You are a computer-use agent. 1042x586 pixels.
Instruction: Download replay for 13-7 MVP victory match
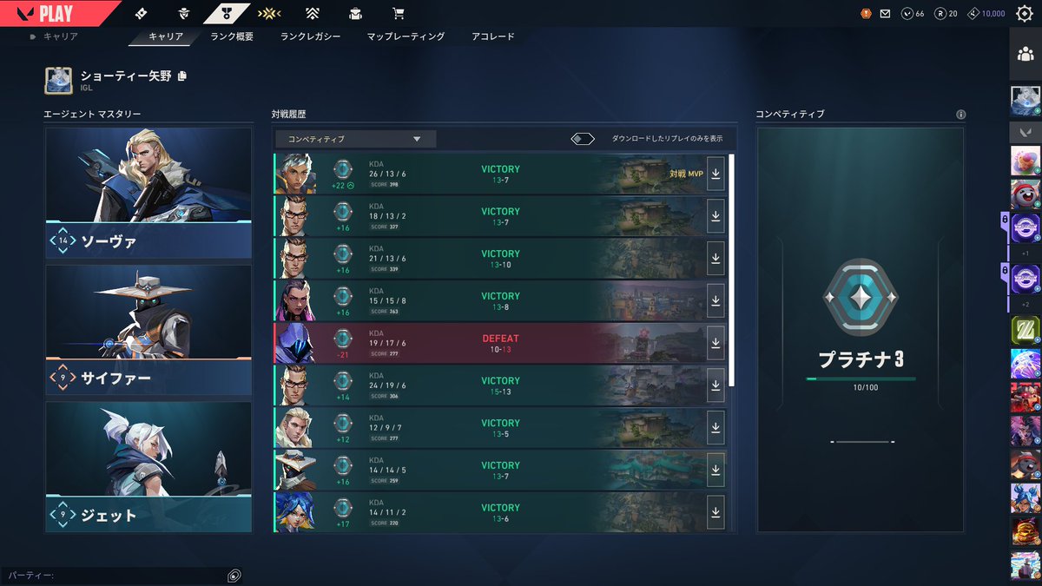click(x=716, y=174)
